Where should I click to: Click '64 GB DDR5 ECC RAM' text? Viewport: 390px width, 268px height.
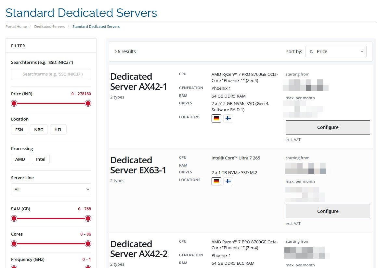point(233,263)
